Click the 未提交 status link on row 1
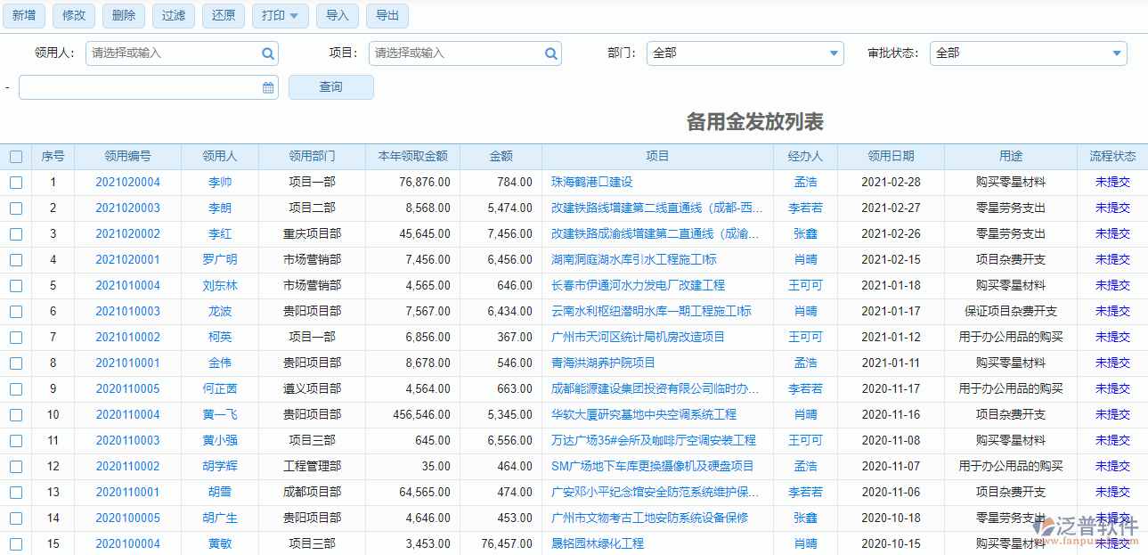The height and width of the screenshot is (555, 1148). click(x=1111, y=182)
